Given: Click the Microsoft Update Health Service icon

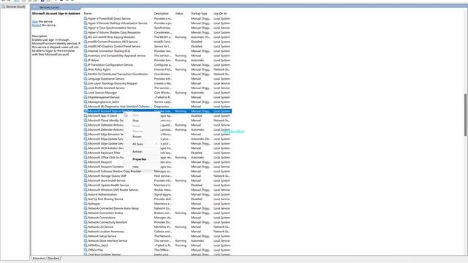Looking at the screenshot, I should (x=86, y=185).
